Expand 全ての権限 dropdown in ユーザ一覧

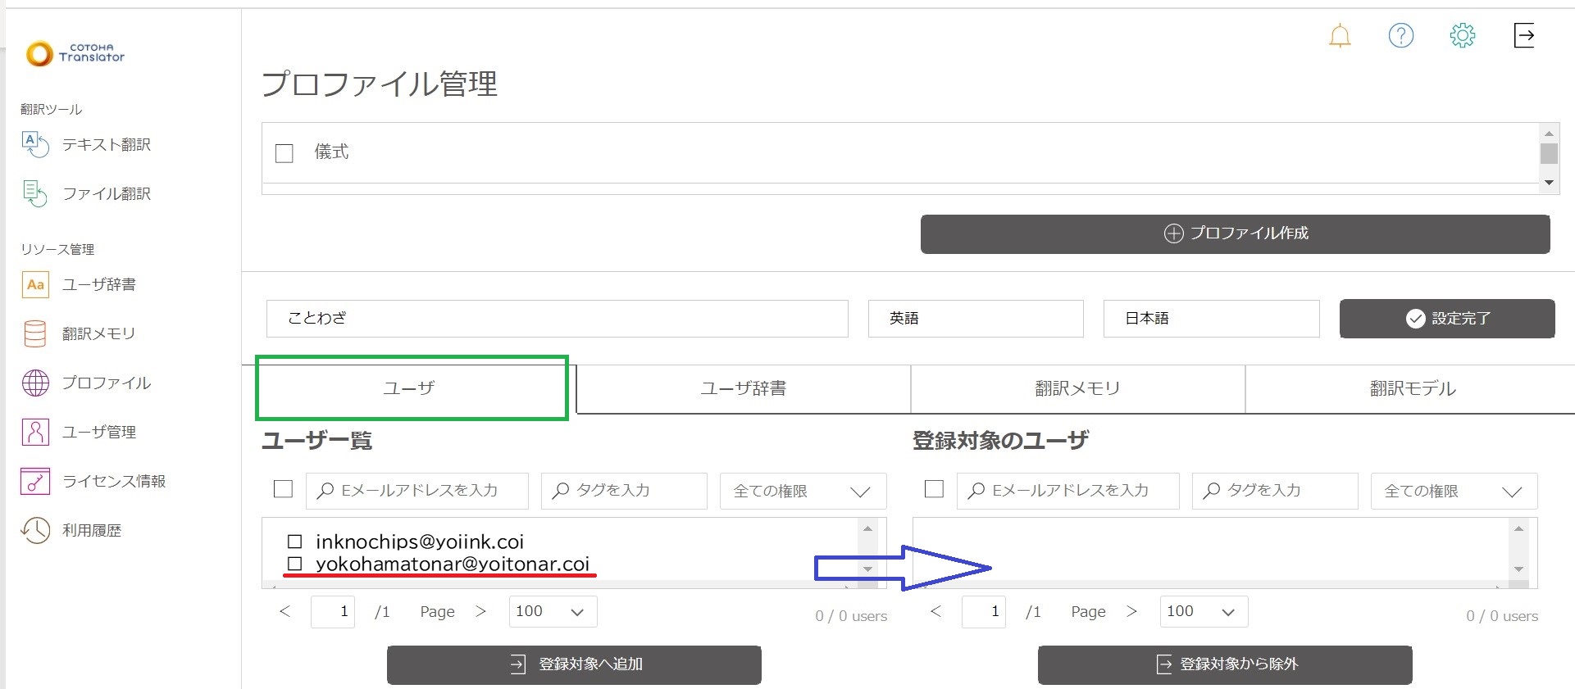coord(802,491)
